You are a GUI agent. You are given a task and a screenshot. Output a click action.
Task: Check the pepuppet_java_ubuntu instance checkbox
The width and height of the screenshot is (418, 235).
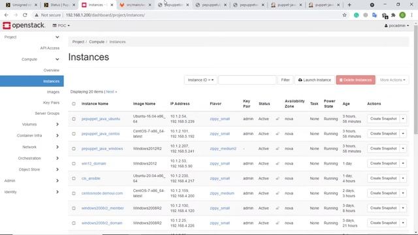74,119
